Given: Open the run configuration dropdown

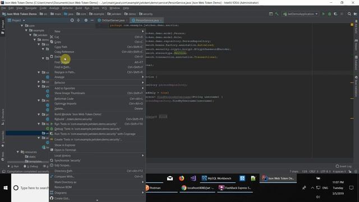Looking at the screenshot, I should click(x=301, y=14).
